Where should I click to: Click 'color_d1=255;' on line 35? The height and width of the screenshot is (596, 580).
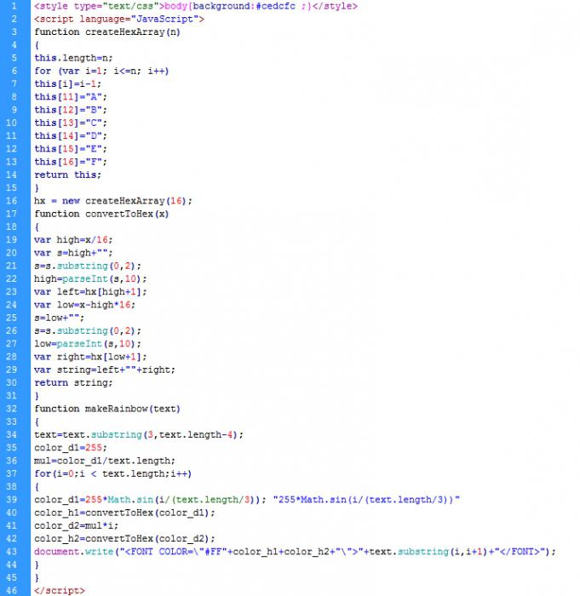(x=71, y=448)
